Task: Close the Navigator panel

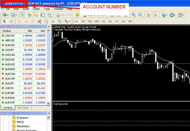Action: [49, 113]
